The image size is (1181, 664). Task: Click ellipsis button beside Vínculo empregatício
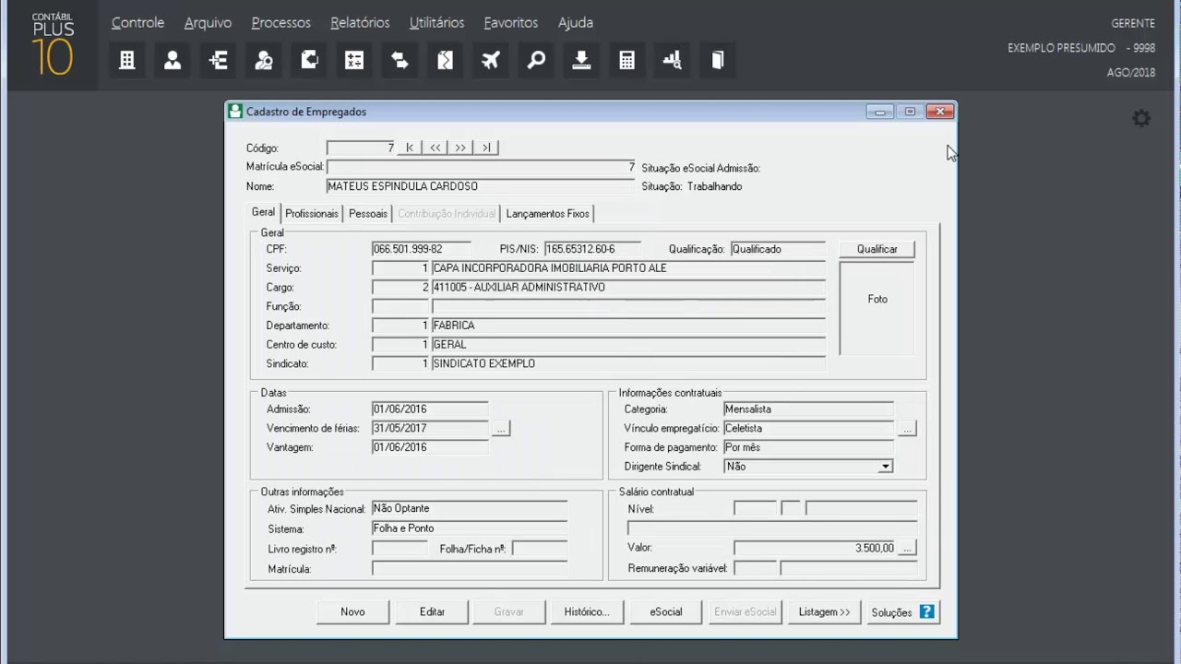click(x=907, y=429)
